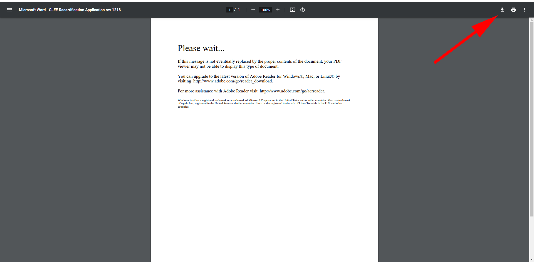Click the zoom in plus icon

pyautogui.click(x=278, y=10)
